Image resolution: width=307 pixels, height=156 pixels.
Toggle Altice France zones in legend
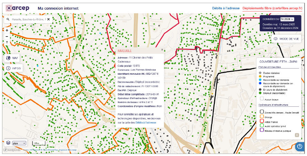click(x=262, y=122)
